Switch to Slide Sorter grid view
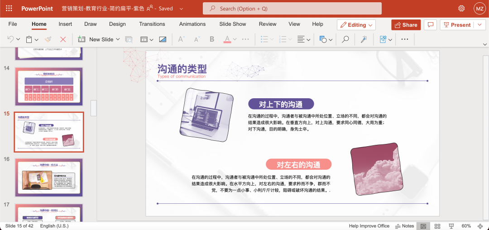Screen dimensions: 489x230 (437, 226)
